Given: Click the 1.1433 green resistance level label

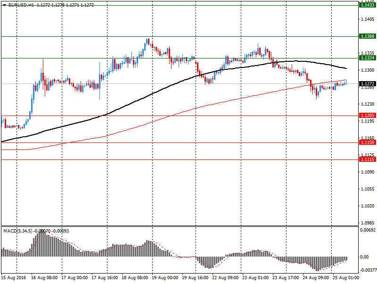Looking at the screenshot, I should [x=368, y=5].
